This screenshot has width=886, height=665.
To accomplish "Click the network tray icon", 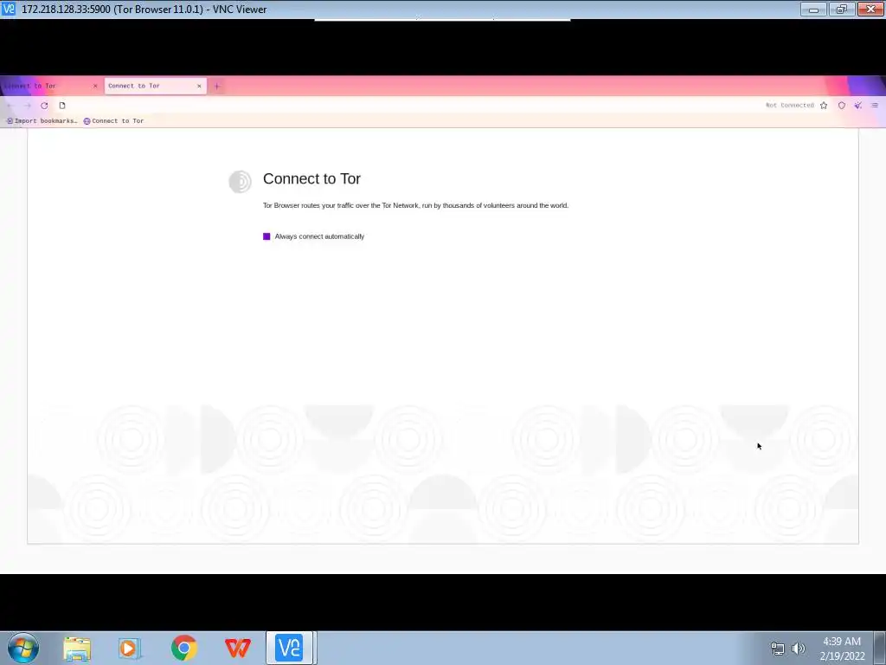I will pyautogui.click(x=778, y=649).
